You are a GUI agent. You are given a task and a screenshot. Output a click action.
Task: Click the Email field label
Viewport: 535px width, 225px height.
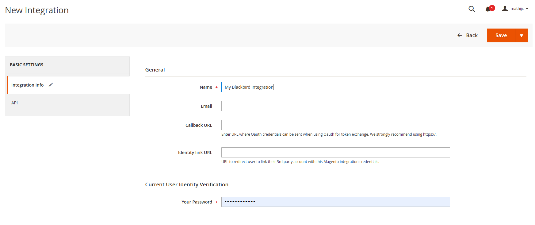(x=206, y=106)
